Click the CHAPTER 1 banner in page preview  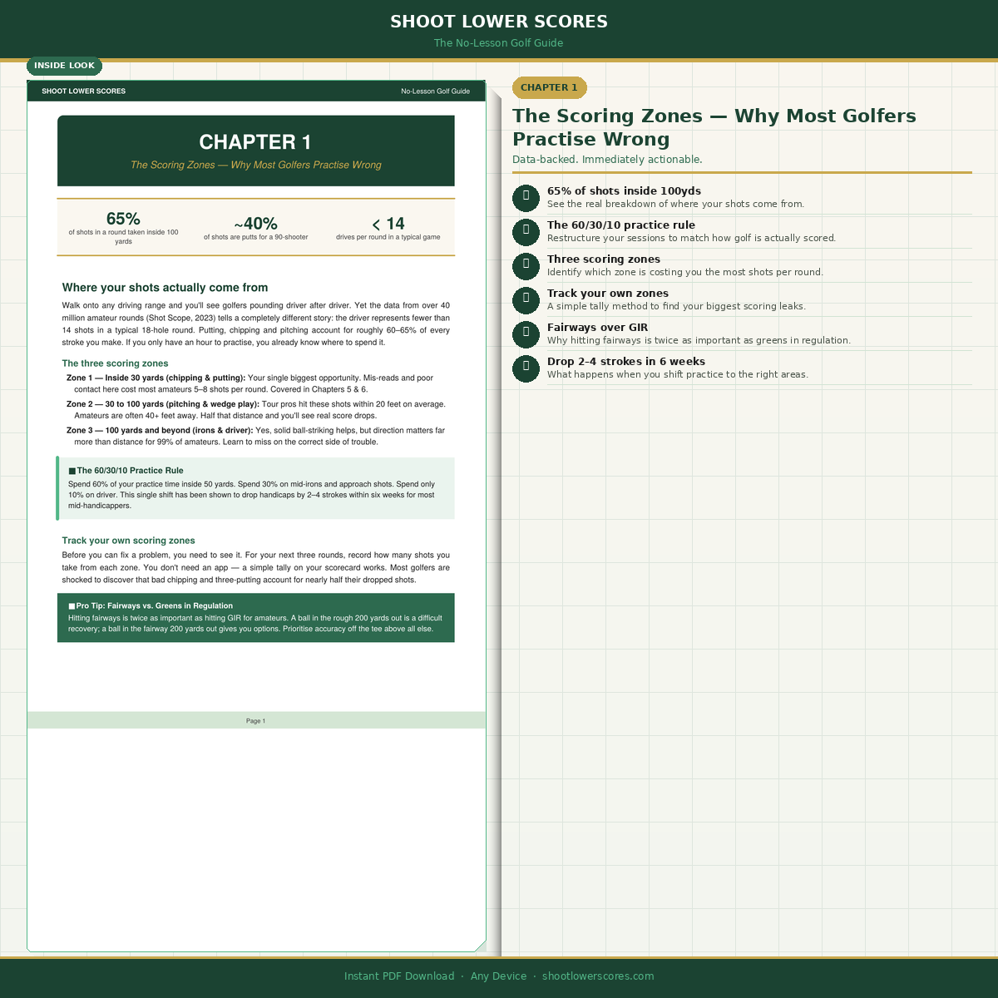[x=256, y=151]
